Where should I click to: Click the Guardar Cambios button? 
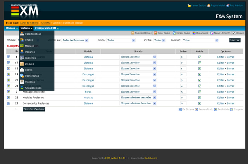[x=34, y=109]
